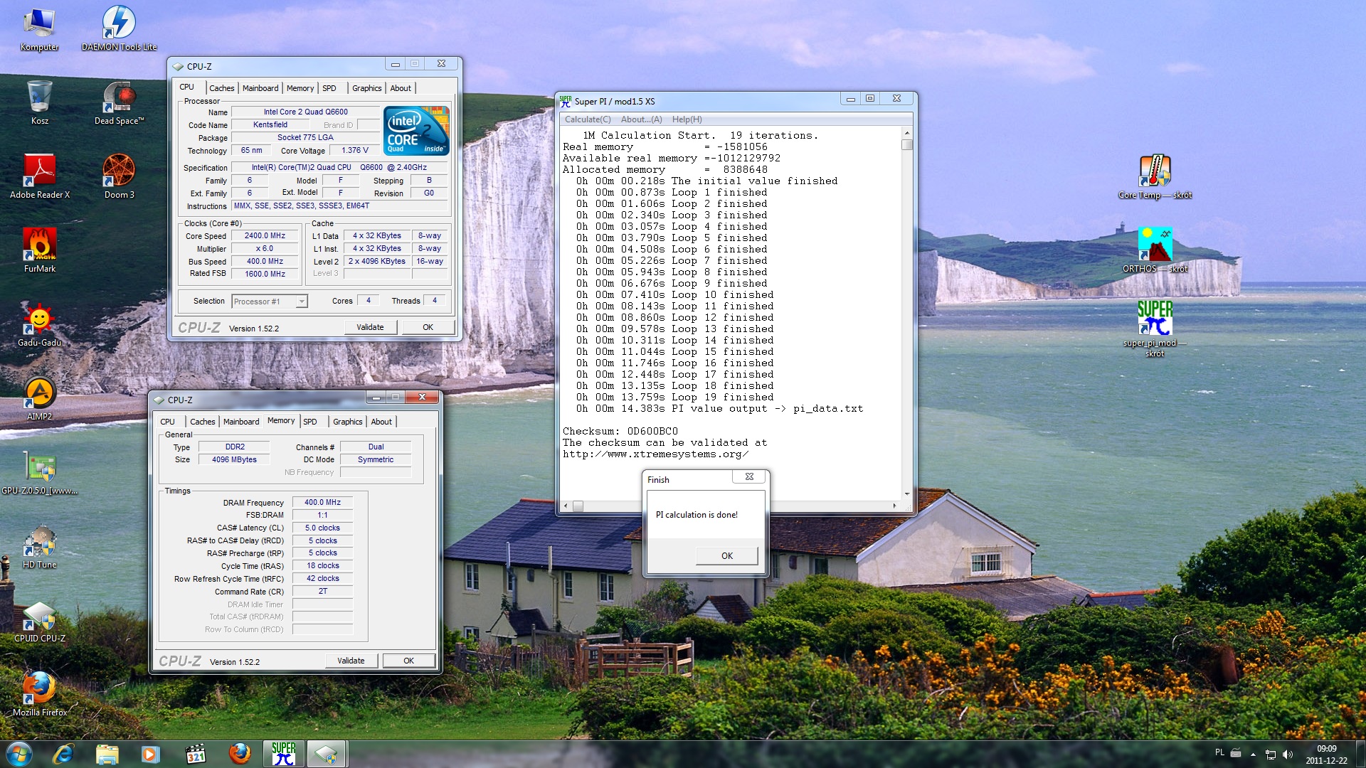The image size is (1366, 768).
Task: Launch Windows Media Player from the taskbar
Action: point(150,754)
